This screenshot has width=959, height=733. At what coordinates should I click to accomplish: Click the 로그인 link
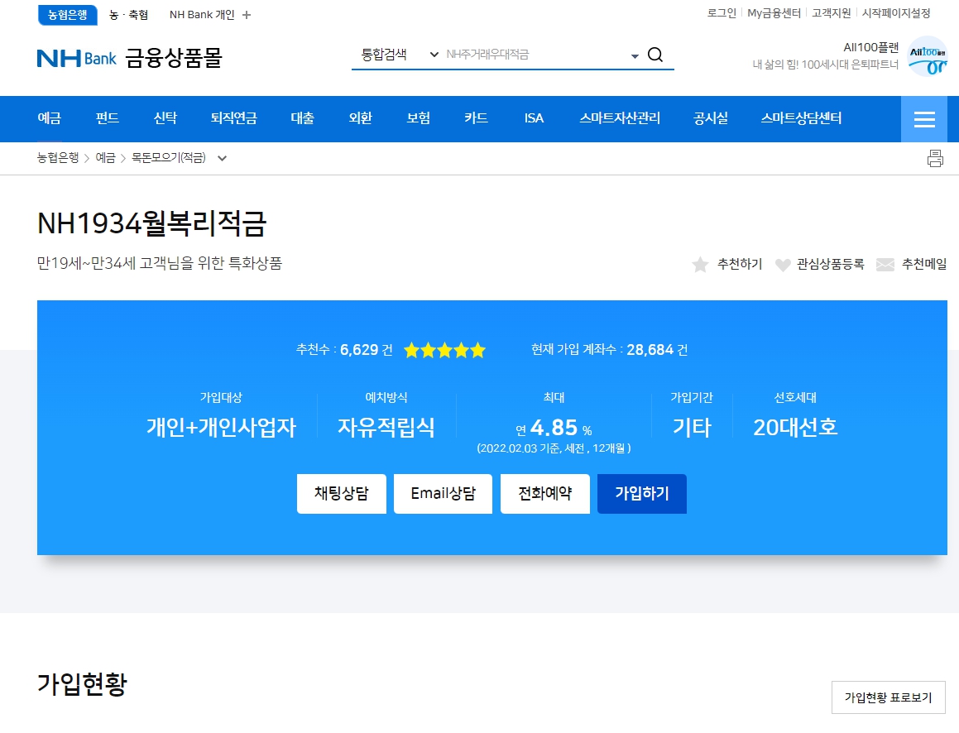(x=722, y=13)
